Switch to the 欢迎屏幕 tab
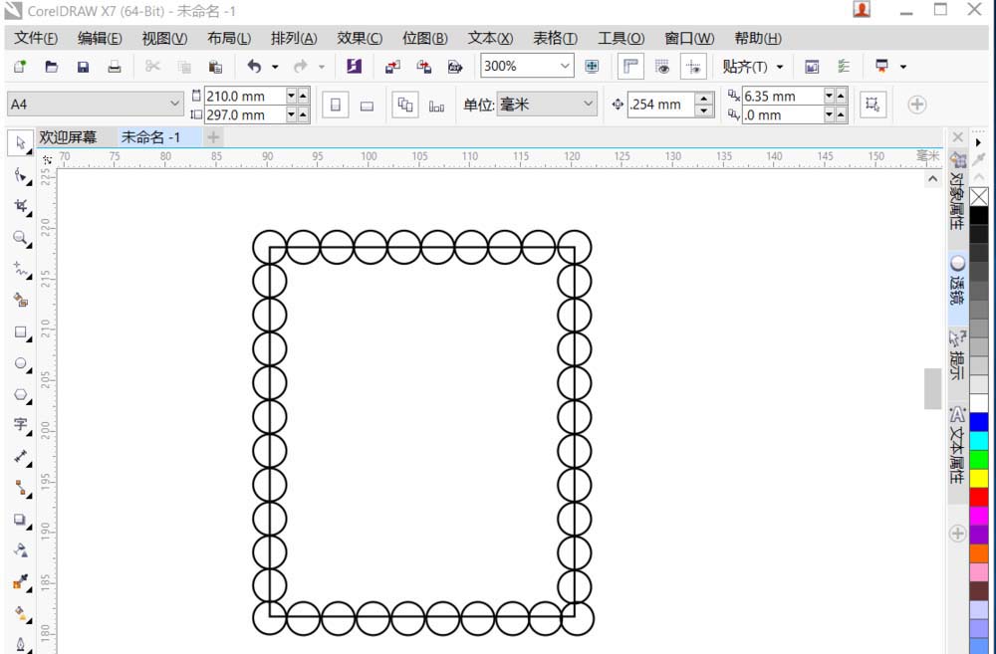Screen dimensions: 996x654 tap(69, 136)
